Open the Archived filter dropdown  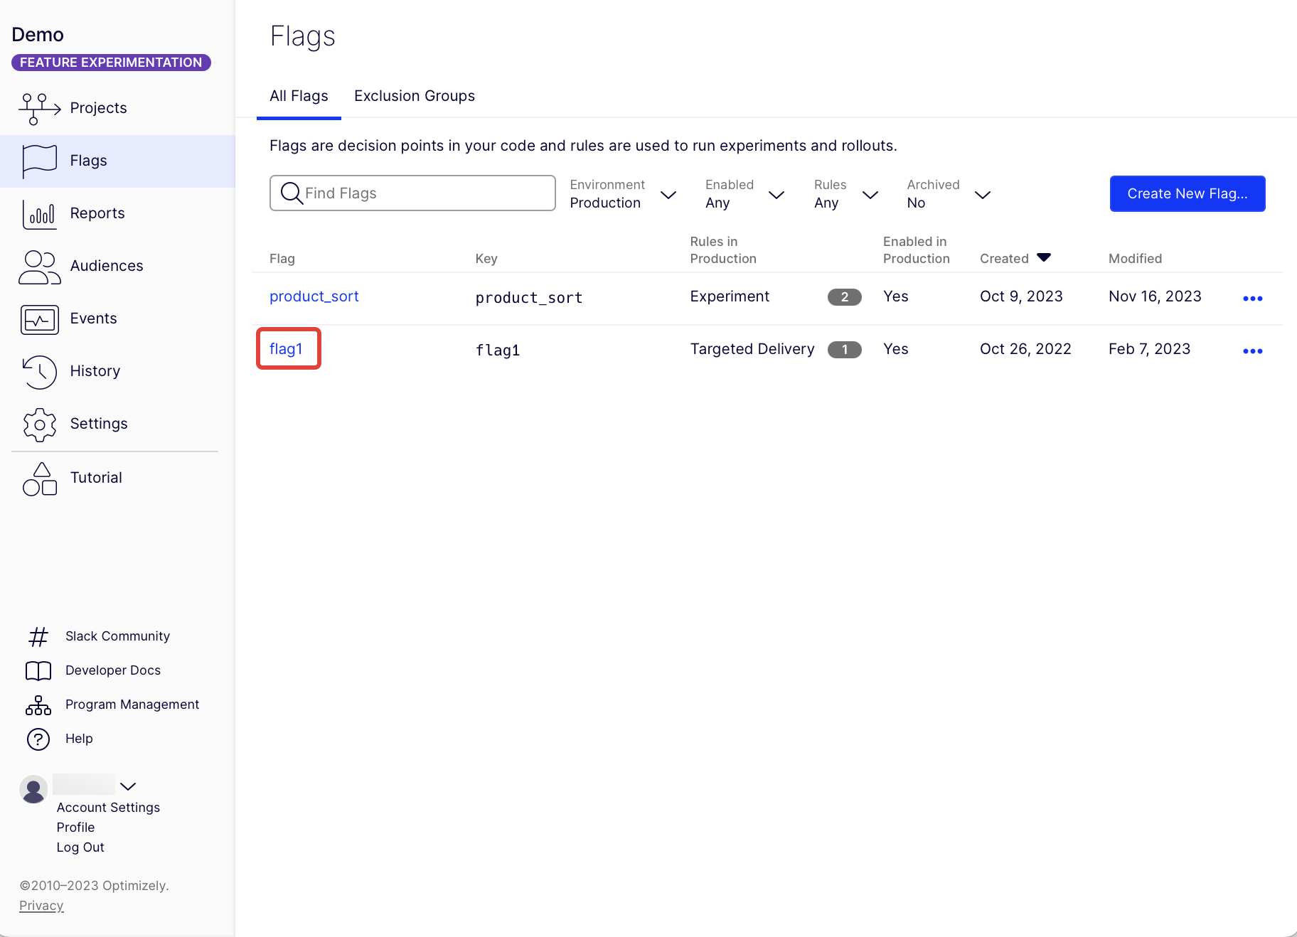pos(949,194)
